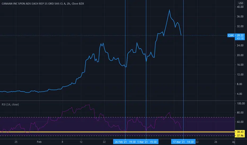Select the 26 Feb '21 19:30 date marker
The height and width of the screenshot is (145, 247).
125,142
